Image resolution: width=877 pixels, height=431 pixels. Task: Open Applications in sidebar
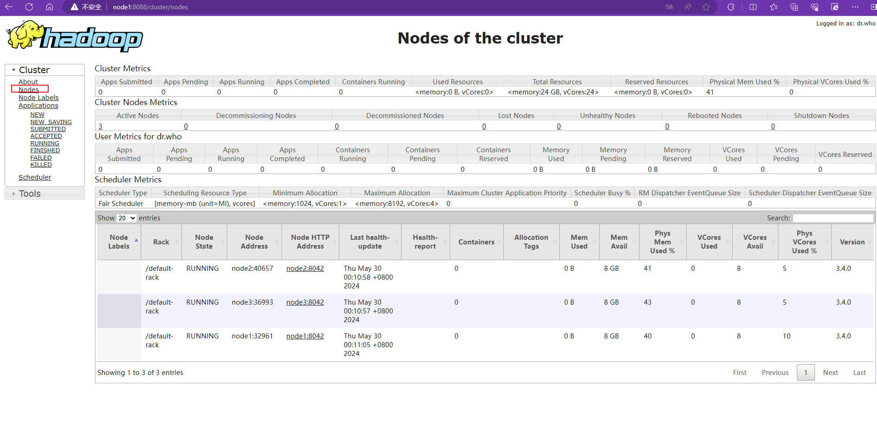click(38, 106)
